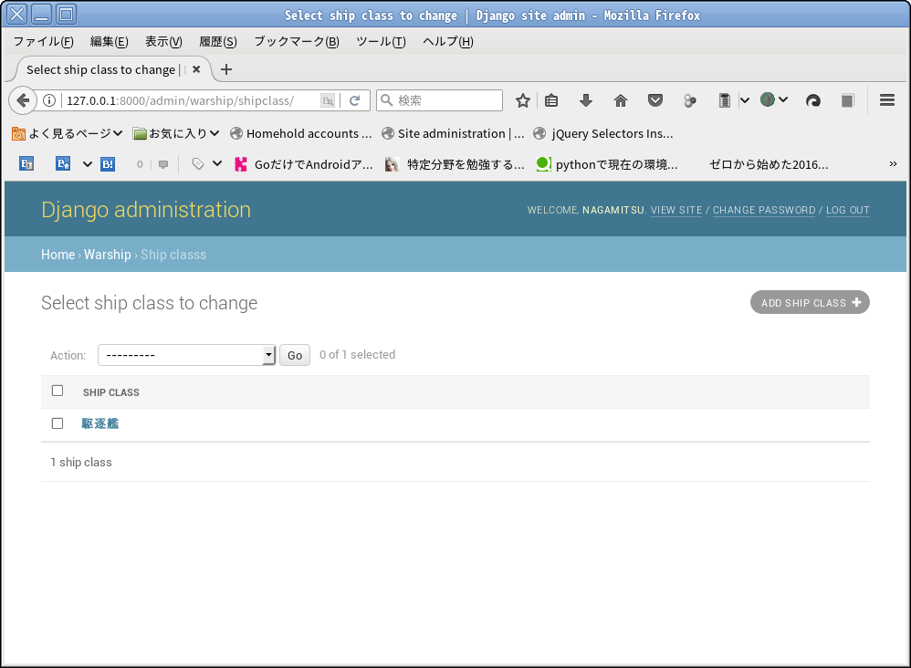
Task: Open the jQuery Selectors bookmark
Action: 603,133
